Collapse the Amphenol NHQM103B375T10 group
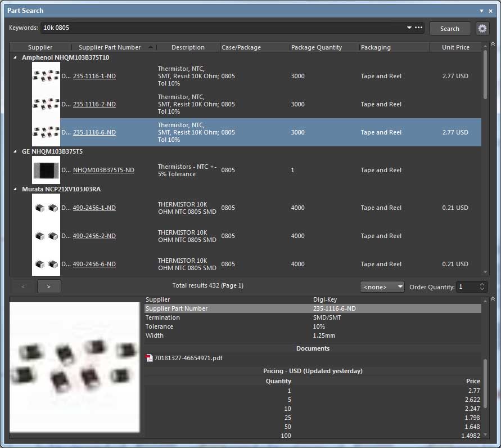The height and width of the screenshot is (448, 501). click(15, 57)
